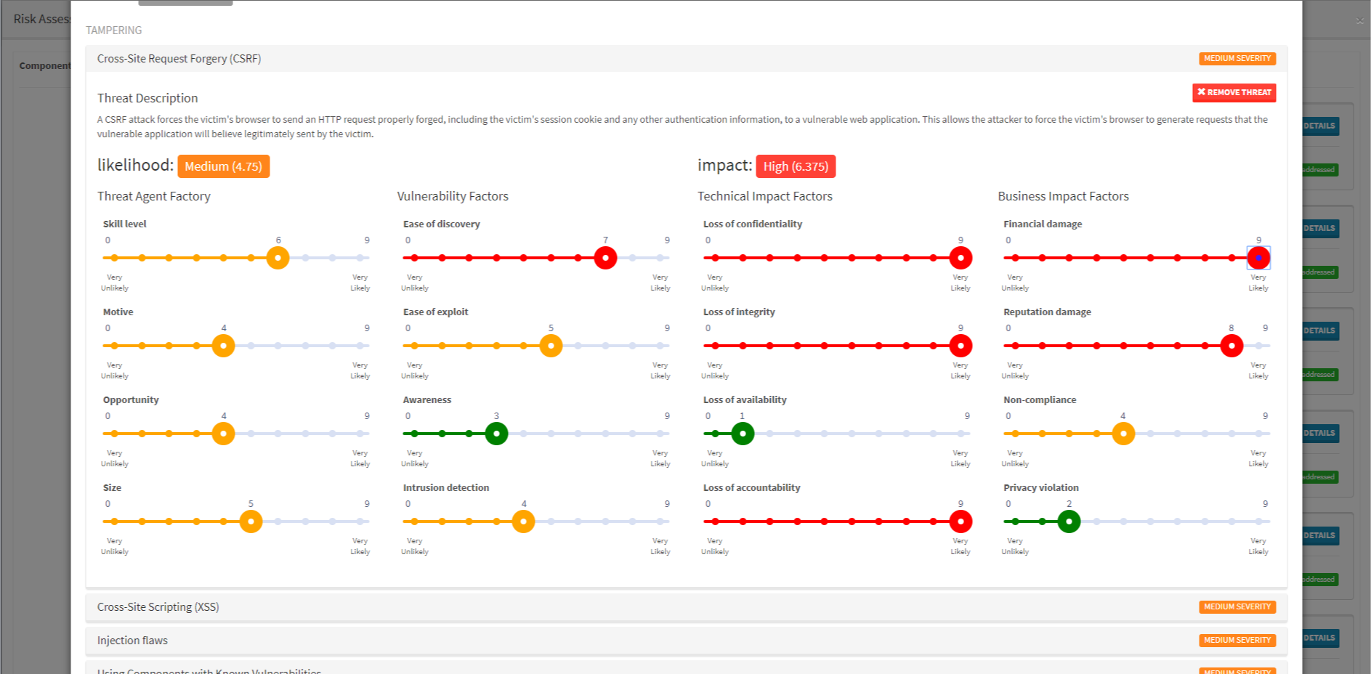Click the Loss of integrity slider handle
This screenshot has width=1371, height=674.
960,346
